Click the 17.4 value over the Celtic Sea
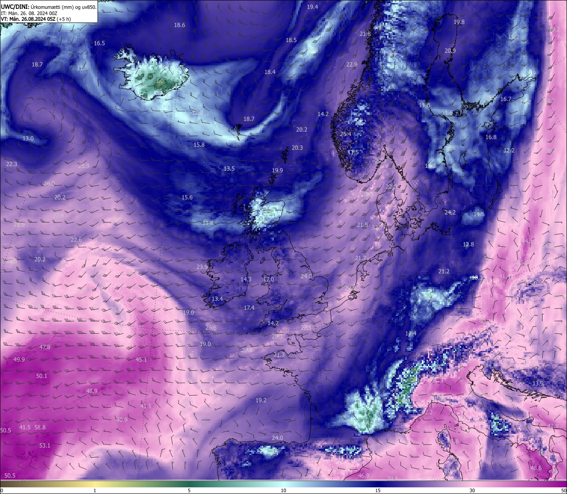 (249, 308)
